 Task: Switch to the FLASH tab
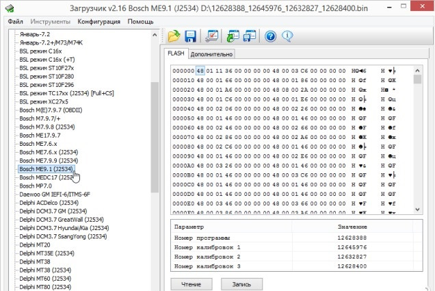(x=176, y=53)
